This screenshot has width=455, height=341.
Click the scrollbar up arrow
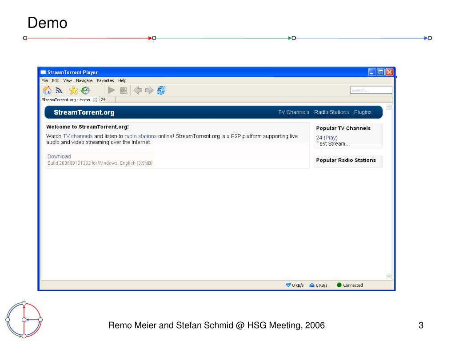pyautogui.click(x=389, y=107)
